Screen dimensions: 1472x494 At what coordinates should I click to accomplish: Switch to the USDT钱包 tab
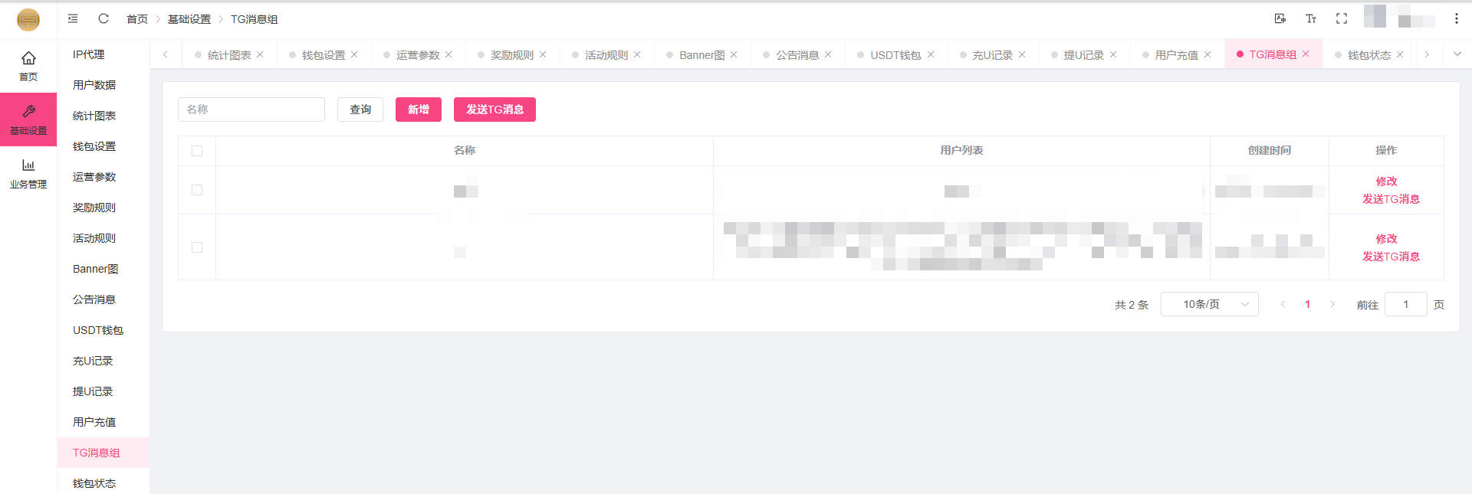point(895,55)
